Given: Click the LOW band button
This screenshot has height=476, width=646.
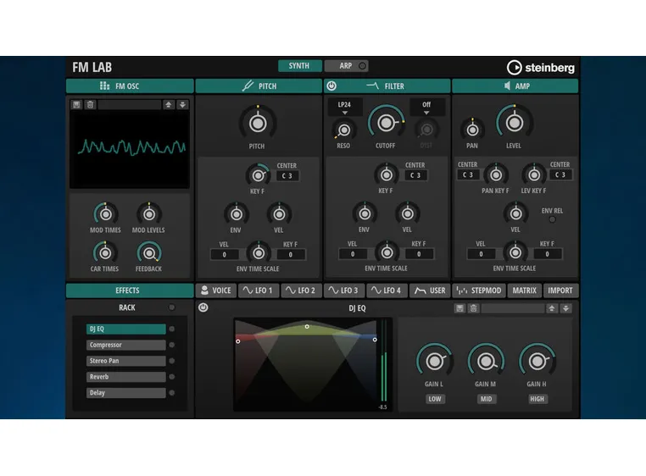Looking at the screenshot, I should coord(435,399).
